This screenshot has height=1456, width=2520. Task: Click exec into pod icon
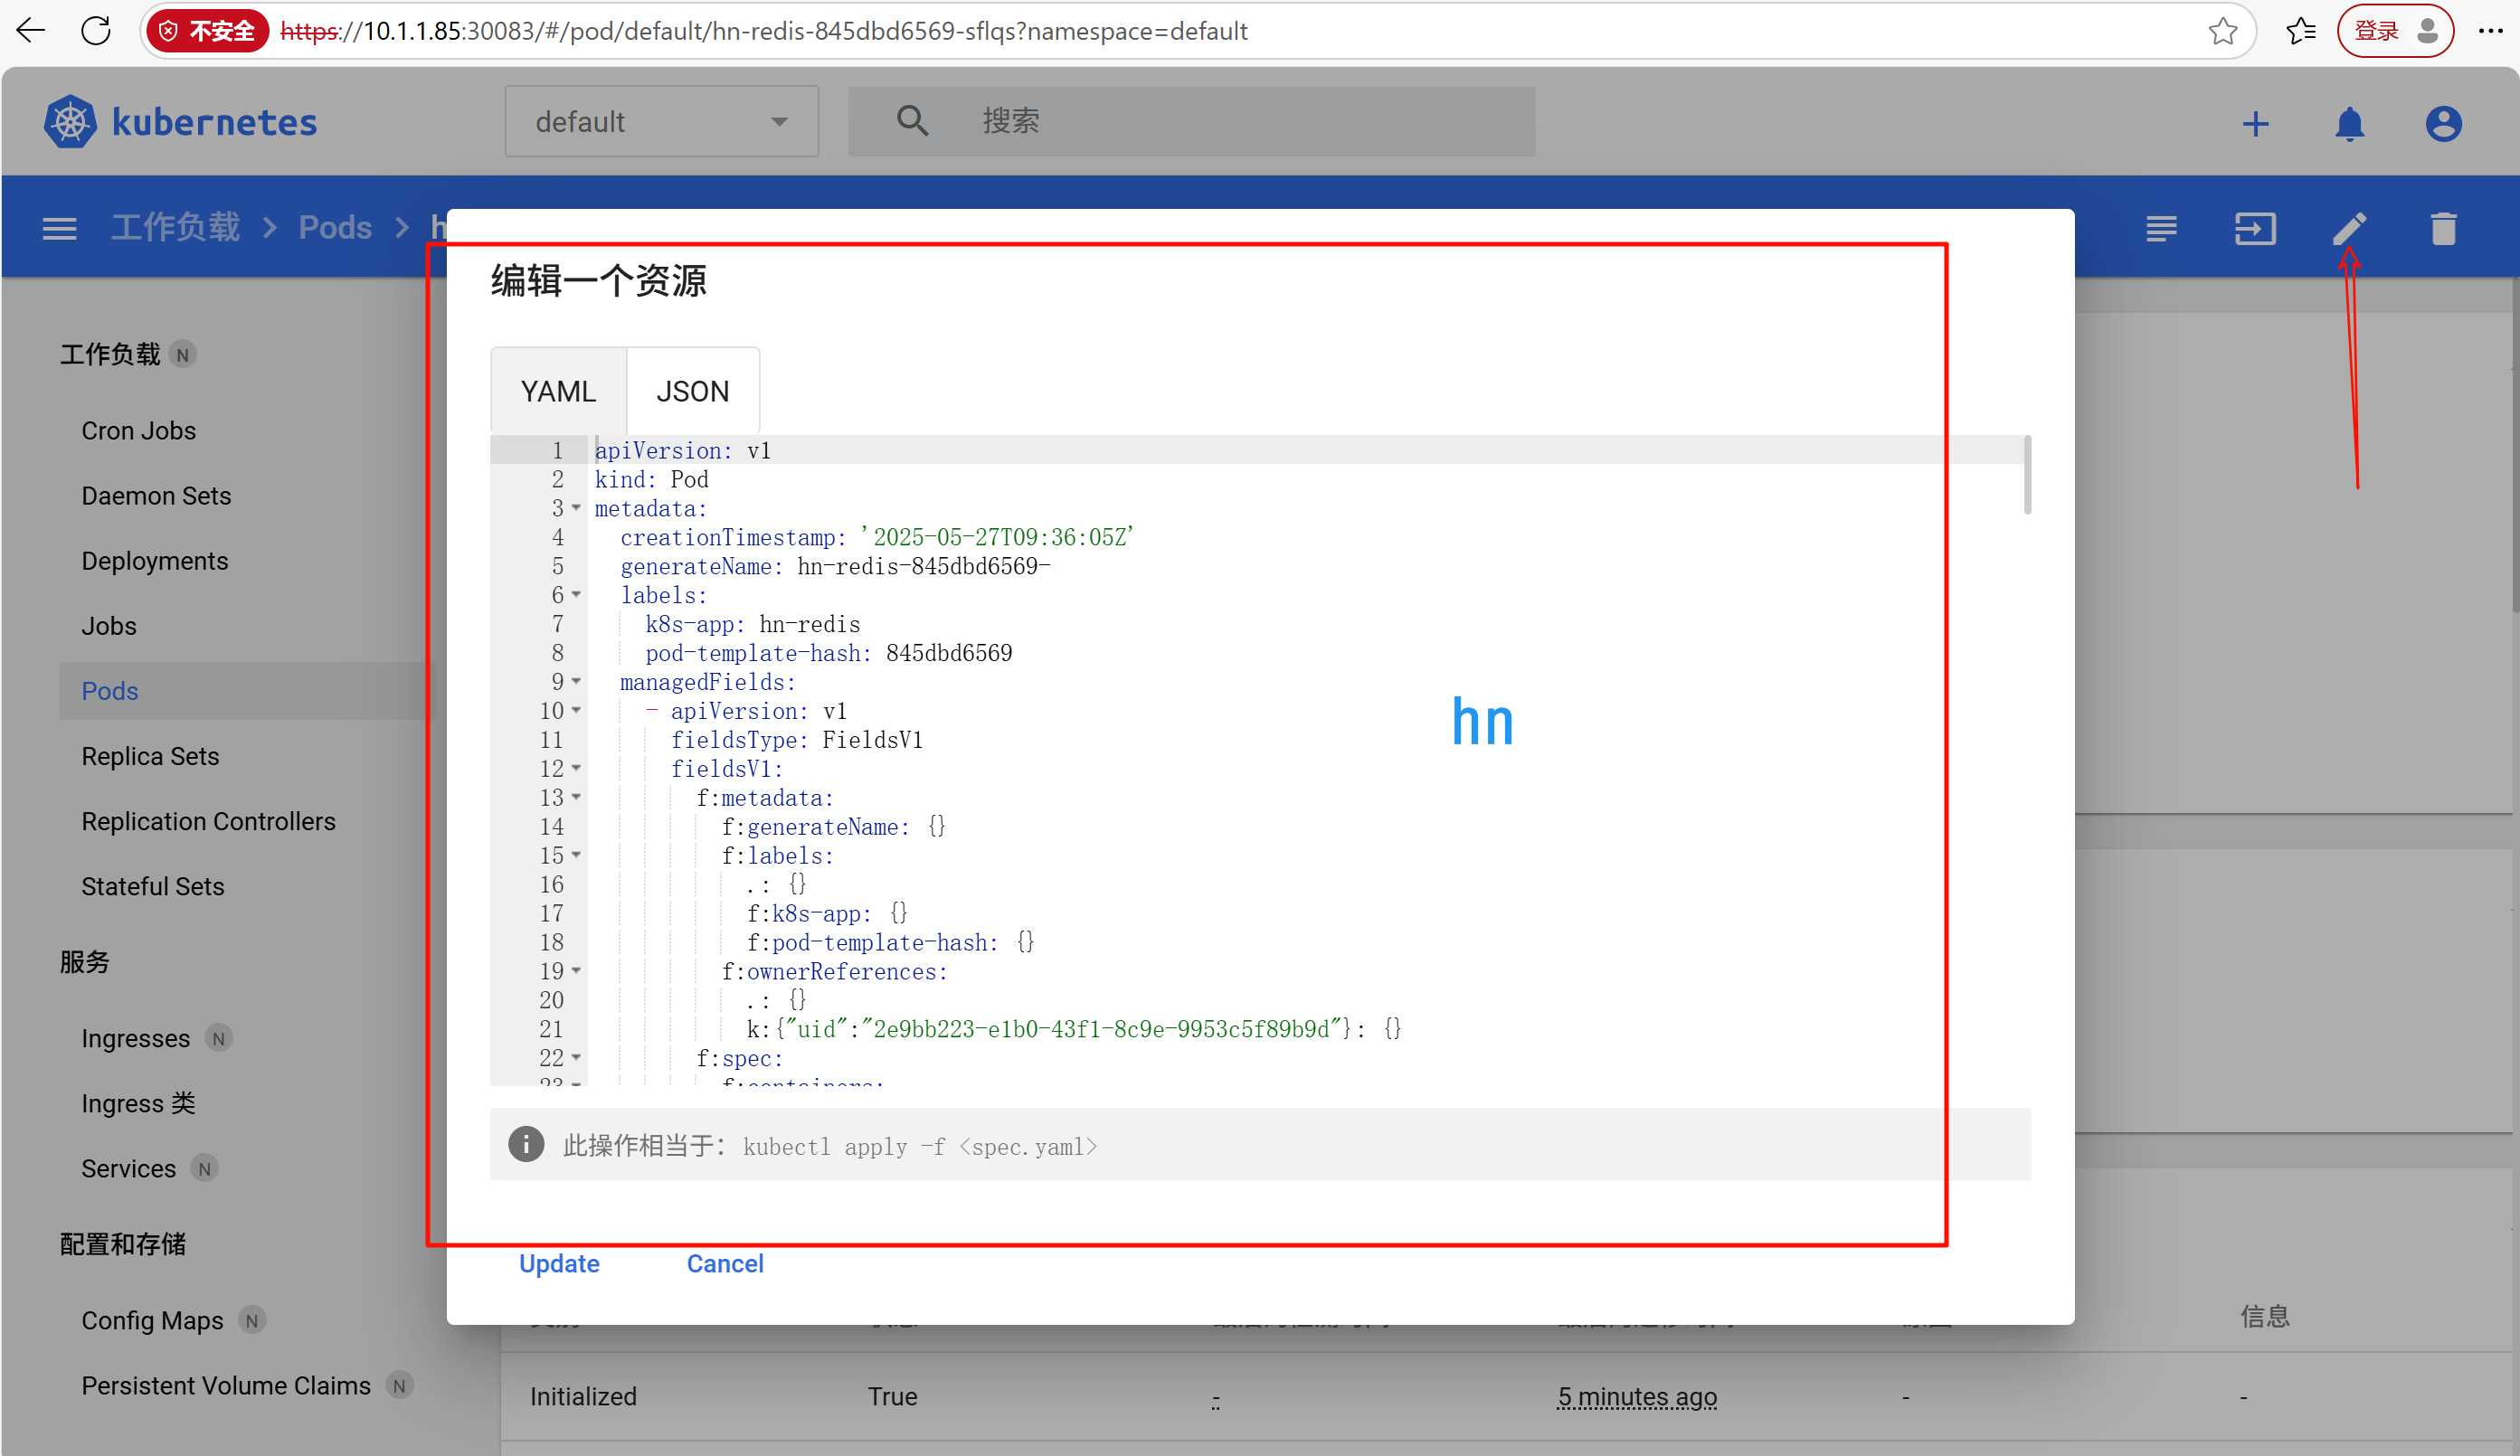coord(2255,229)
